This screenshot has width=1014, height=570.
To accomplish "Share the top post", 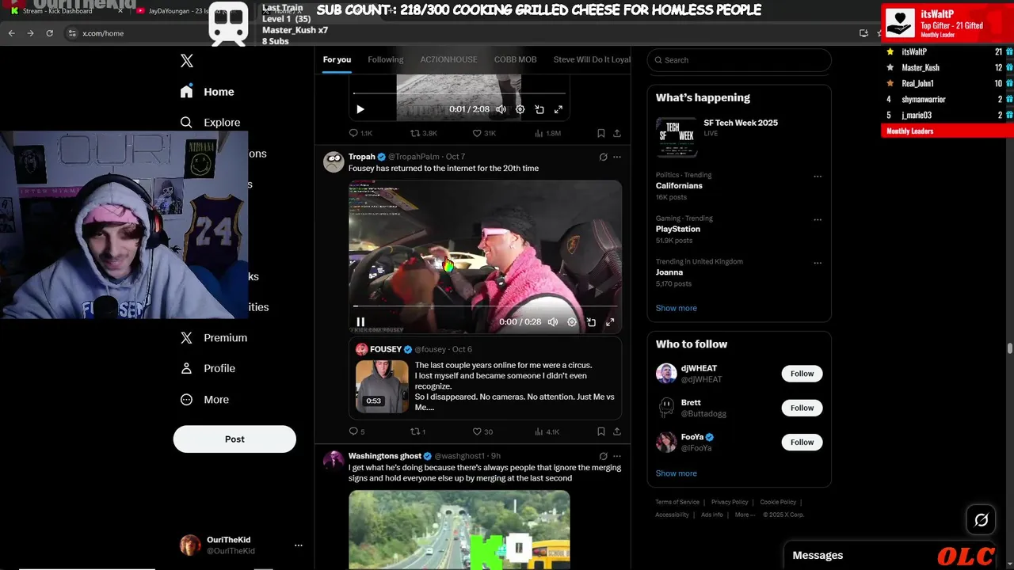I will (x=617, y=134).
